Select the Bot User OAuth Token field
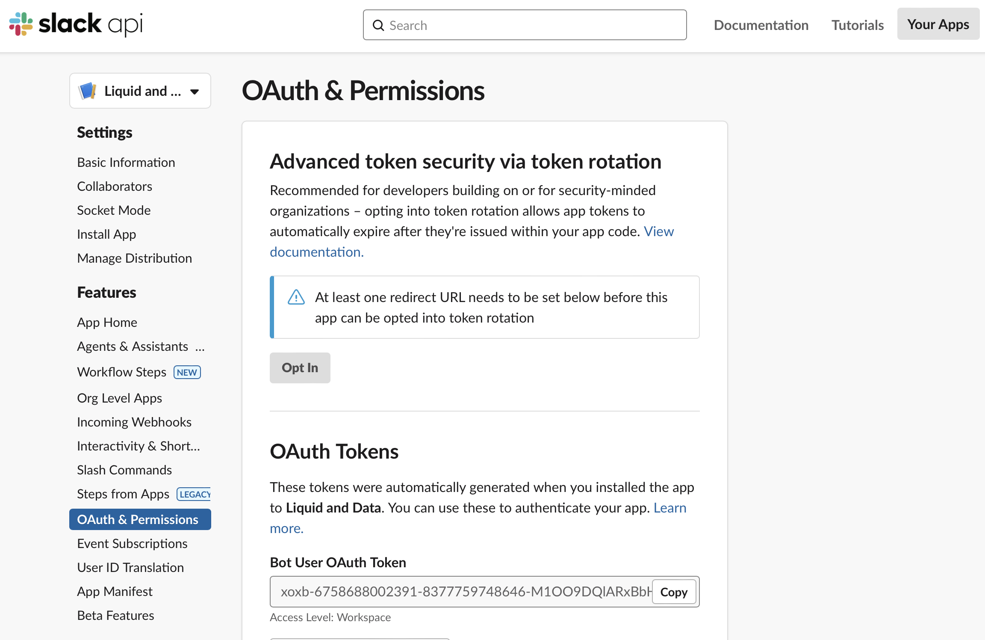The height and width of the screenshot is (640, 985). pyautogui.click(x=461, y=592)
